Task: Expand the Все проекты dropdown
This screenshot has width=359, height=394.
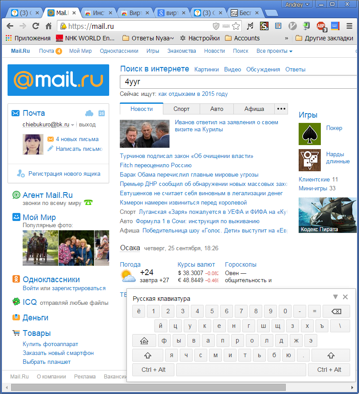Action: tap(274, 51)
